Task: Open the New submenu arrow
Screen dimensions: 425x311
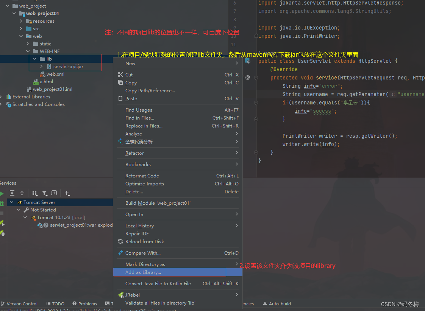Action: [x=237, y=63]
